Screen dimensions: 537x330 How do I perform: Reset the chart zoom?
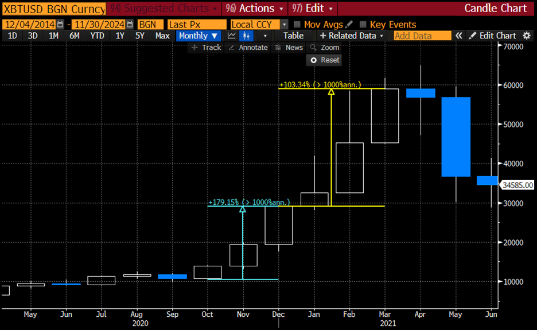coord(324,60)
